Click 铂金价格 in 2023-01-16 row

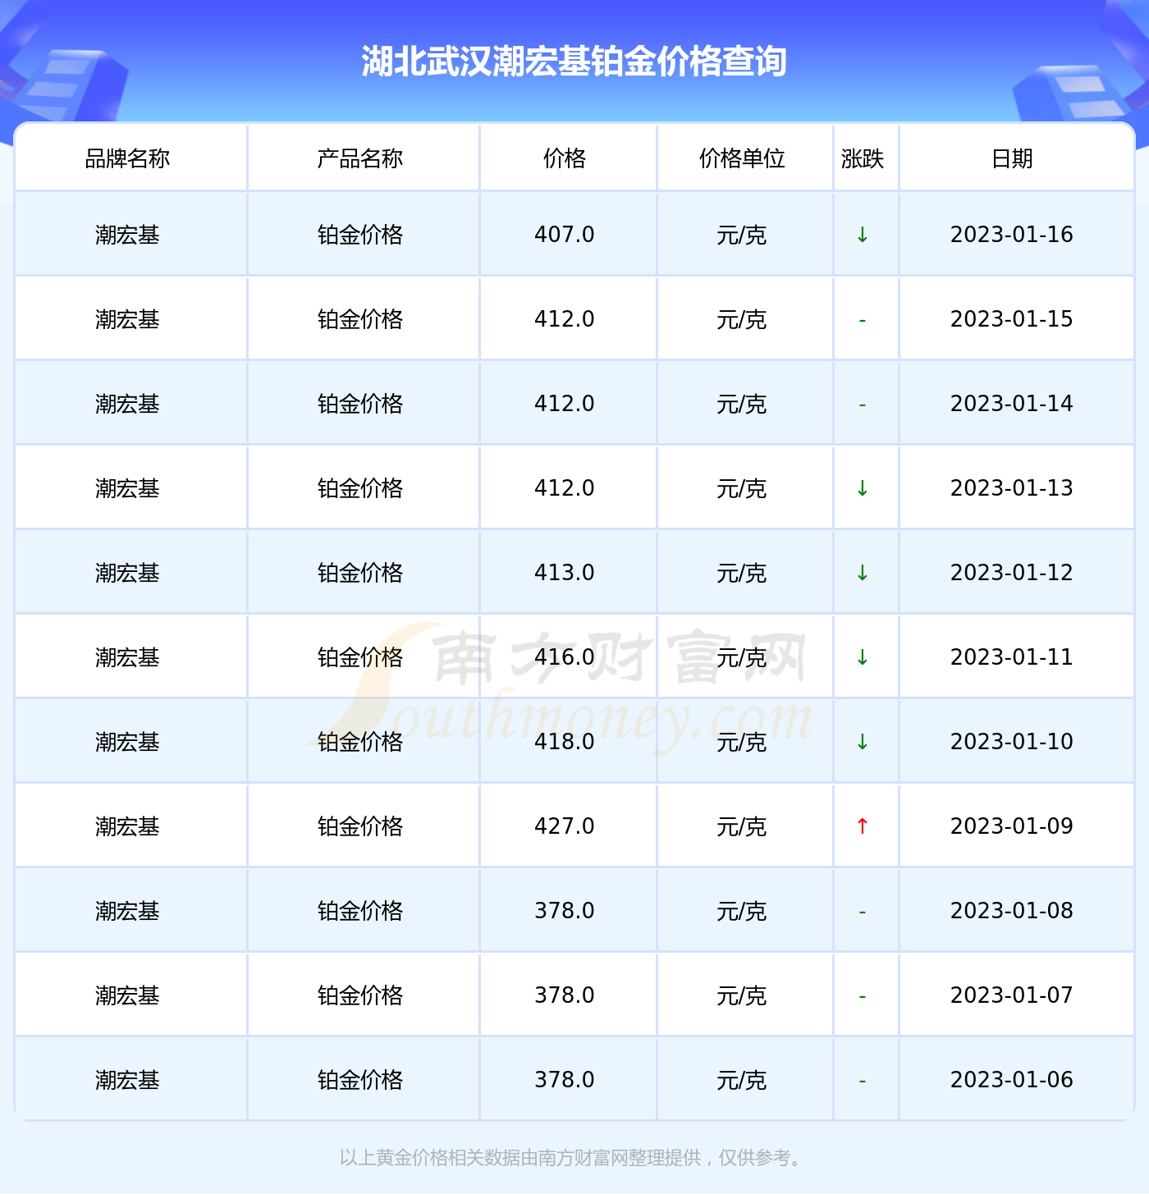pyautogui.click(x=360, y=236)
